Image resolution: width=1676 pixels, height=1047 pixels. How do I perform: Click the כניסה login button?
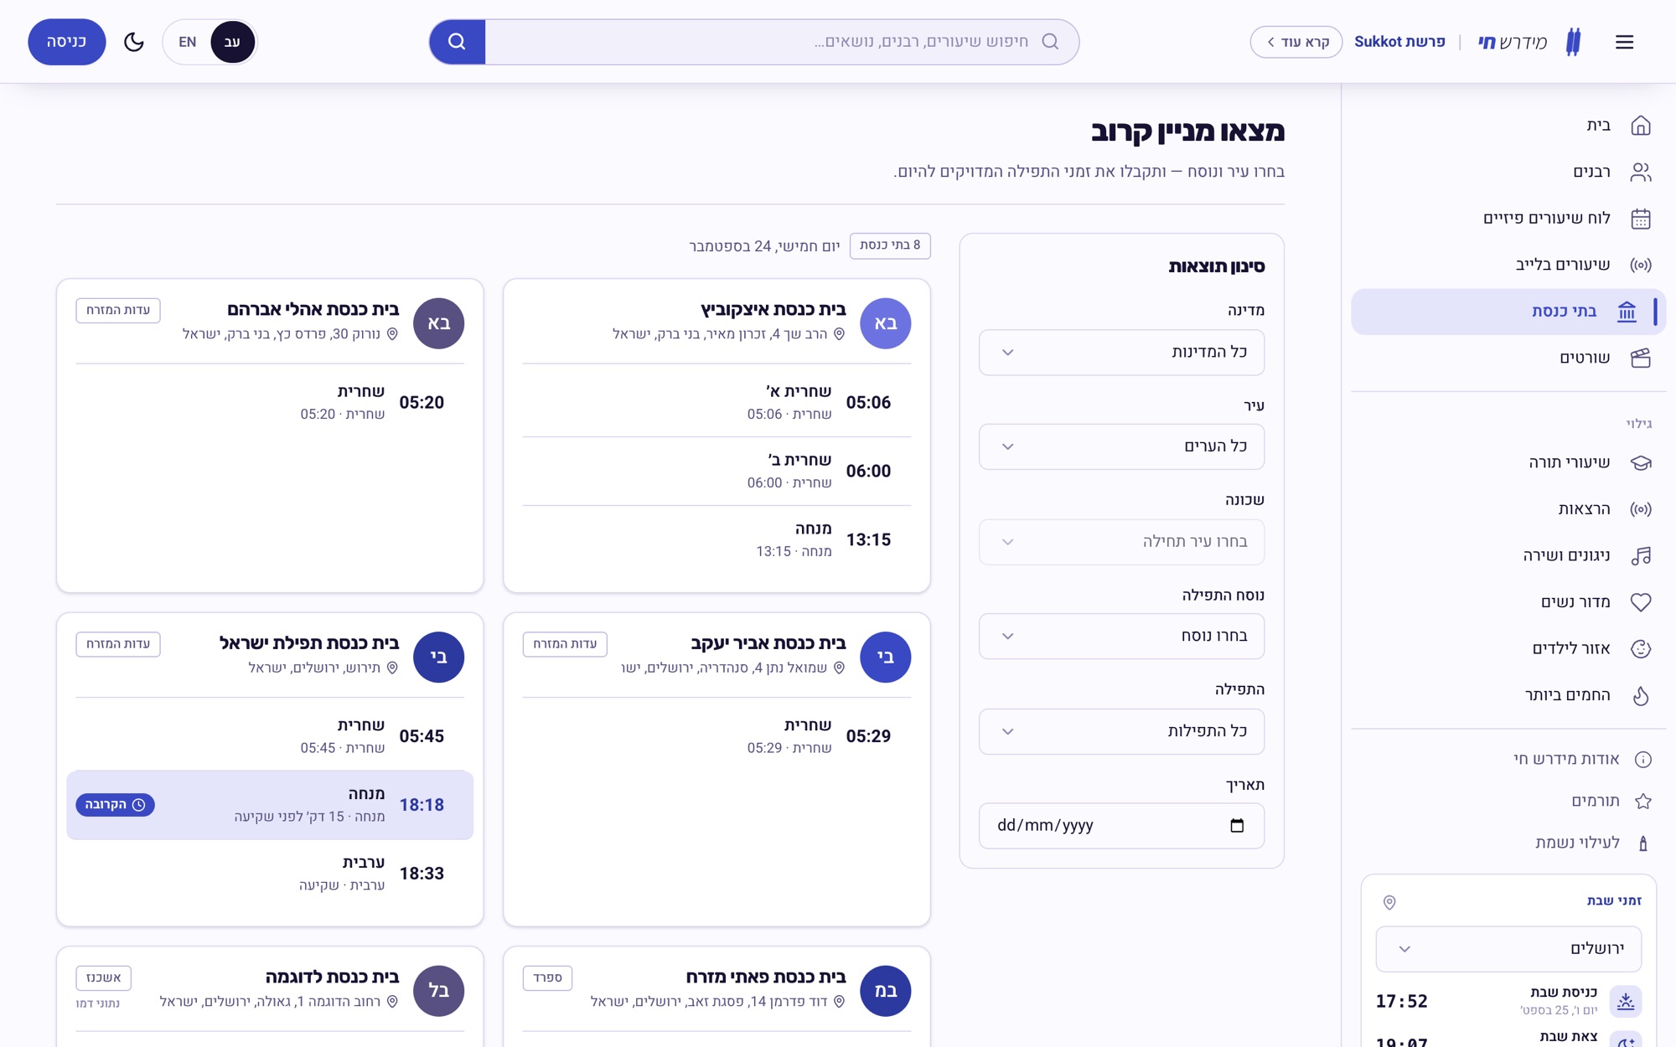click(x=67, y=42)
